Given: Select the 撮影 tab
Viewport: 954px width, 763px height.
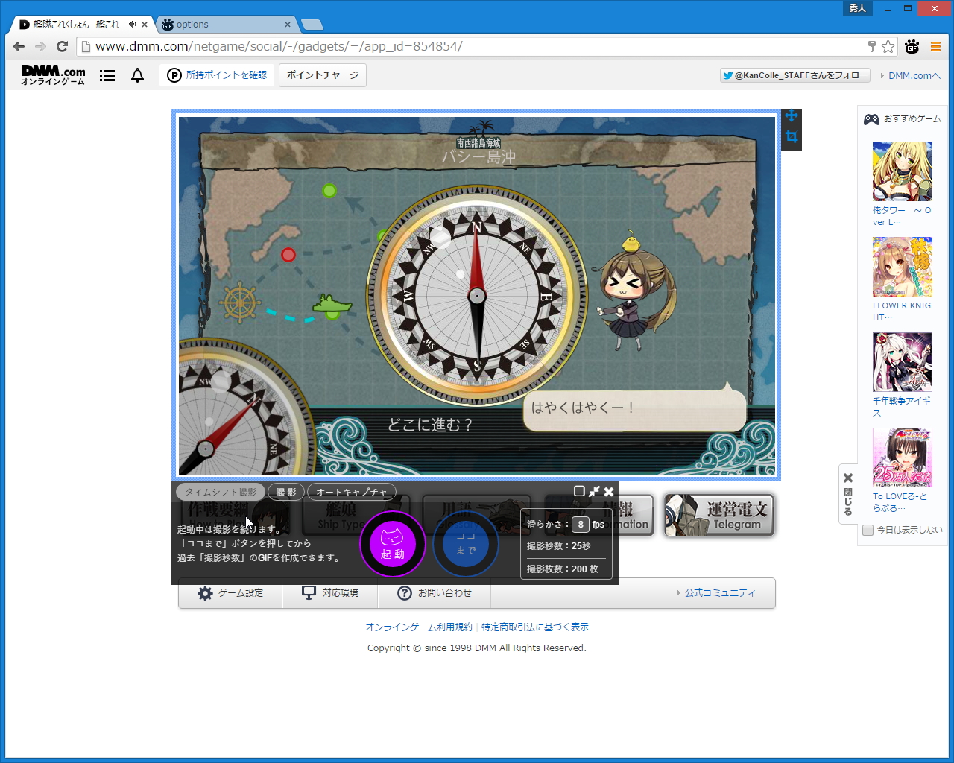Looking at the screenshot, I should coord(286,492).
